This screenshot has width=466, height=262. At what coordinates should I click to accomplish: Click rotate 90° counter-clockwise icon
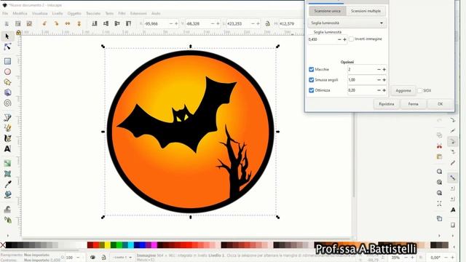(x=44, y=23)
